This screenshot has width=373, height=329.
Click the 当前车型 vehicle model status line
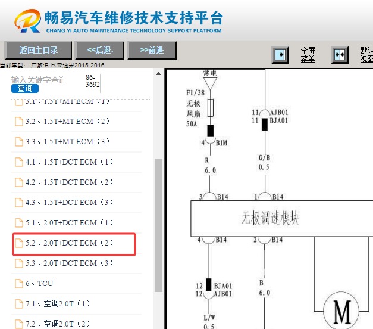[52, 65]
